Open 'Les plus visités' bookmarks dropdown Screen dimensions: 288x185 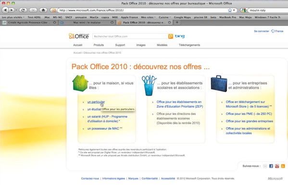click(13, 17)
